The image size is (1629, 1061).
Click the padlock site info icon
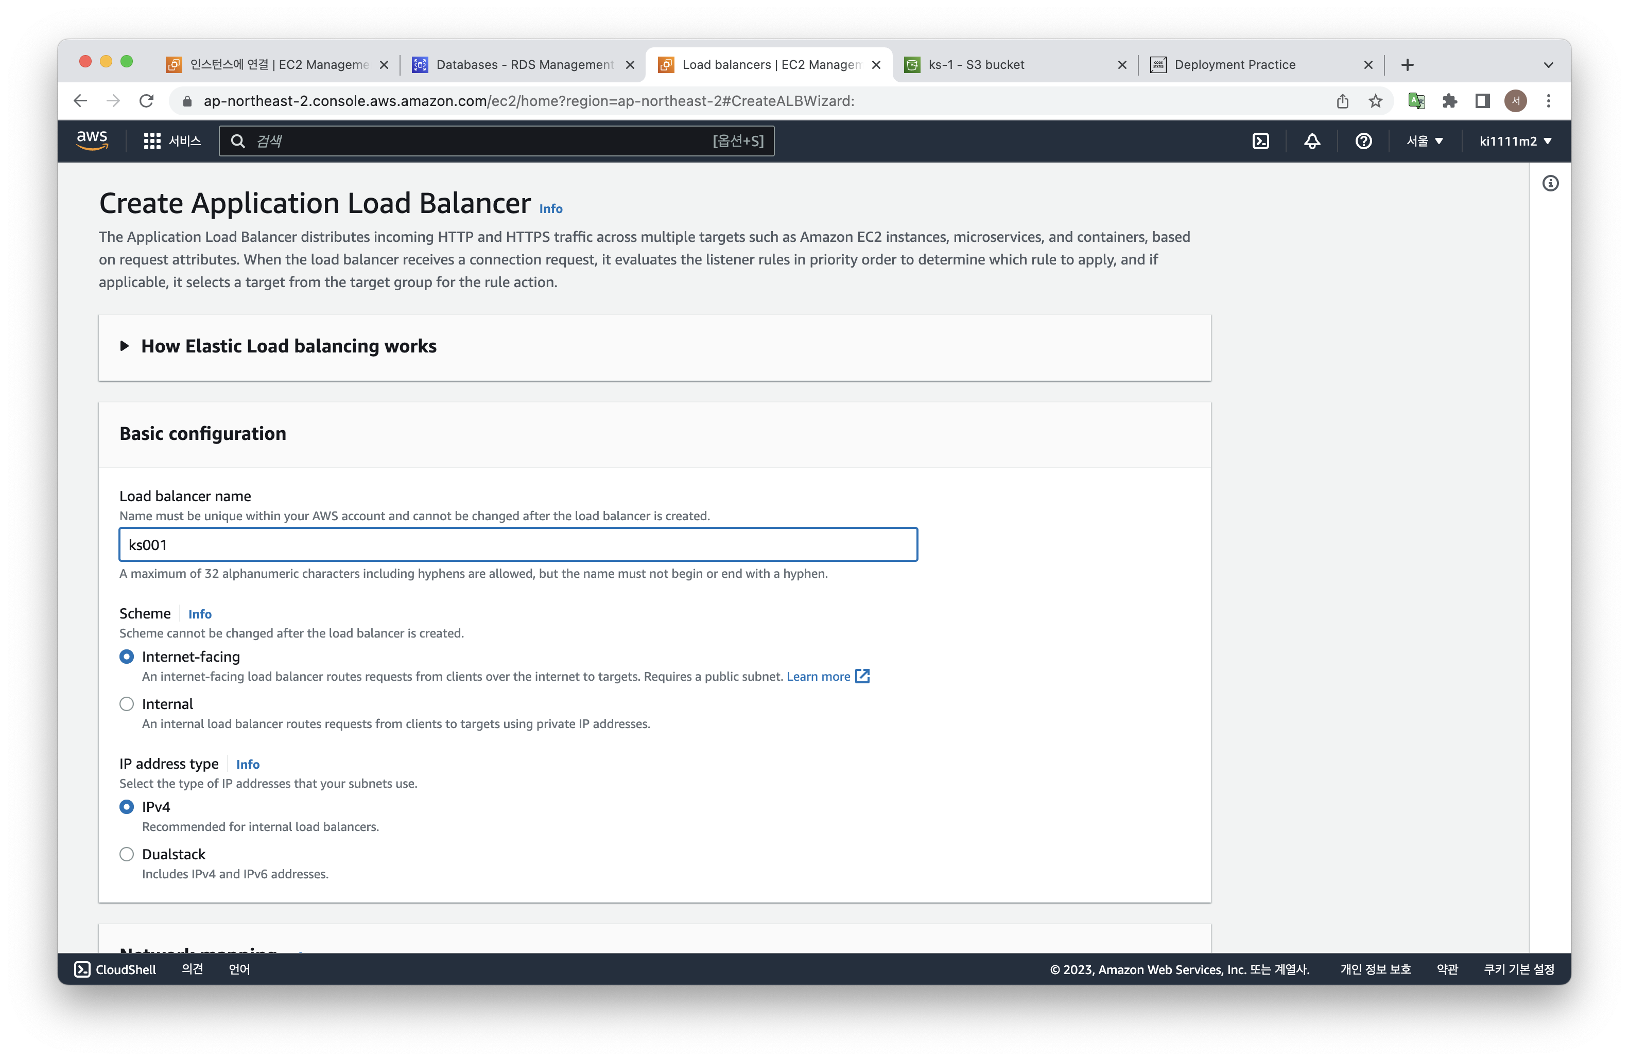(187, 101)
